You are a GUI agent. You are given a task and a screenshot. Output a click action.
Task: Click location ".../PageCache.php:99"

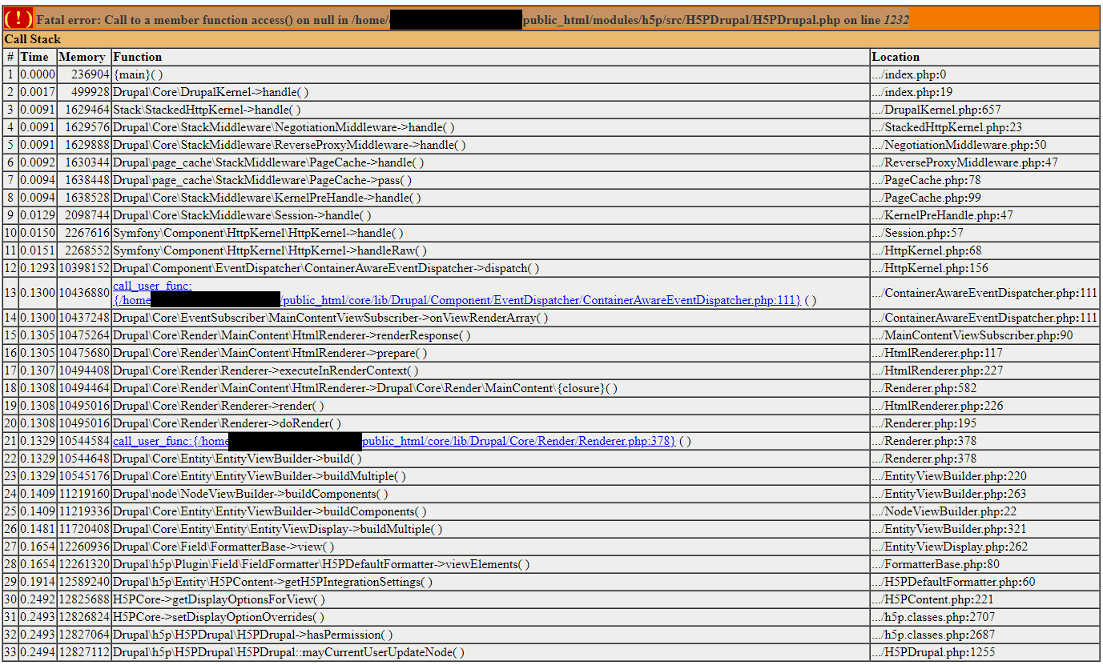[x=927, y=198]
